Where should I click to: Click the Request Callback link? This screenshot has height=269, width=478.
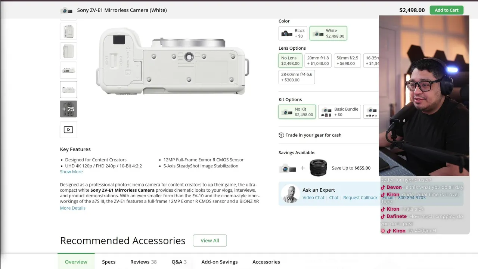(360, 198)
